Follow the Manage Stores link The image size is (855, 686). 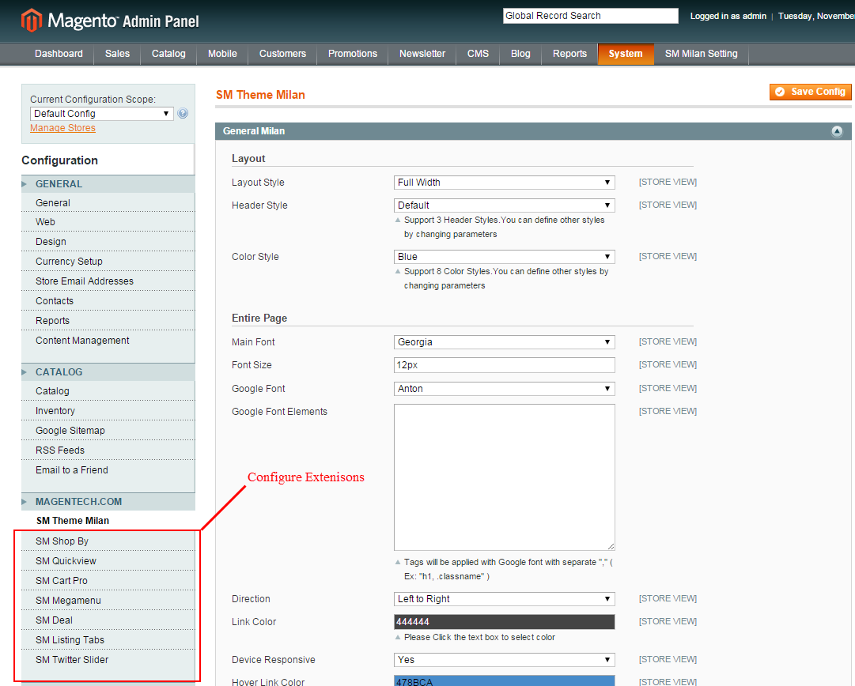point(62,128)
